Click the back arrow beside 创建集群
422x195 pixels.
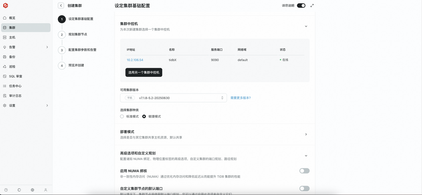click(x=61, y=6)
